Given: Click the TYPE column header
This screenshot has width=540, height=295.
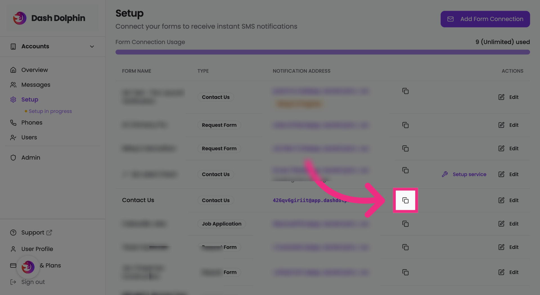Looking at the screenshot, I should click(x=203, y=71).
